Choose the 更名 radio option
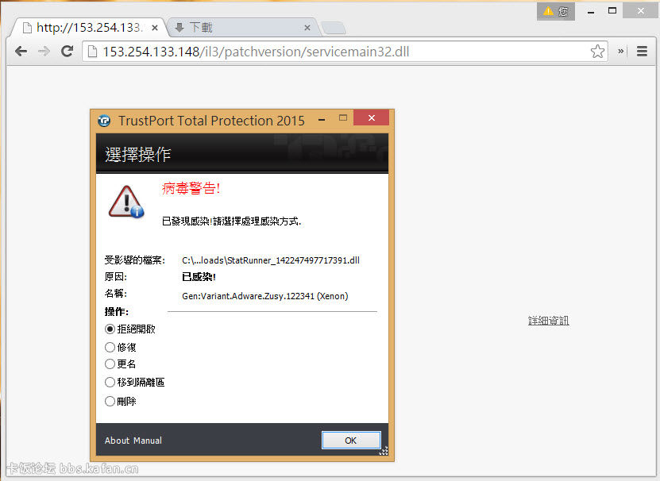Viewport: 660px width, 481px height. point(121,364)
